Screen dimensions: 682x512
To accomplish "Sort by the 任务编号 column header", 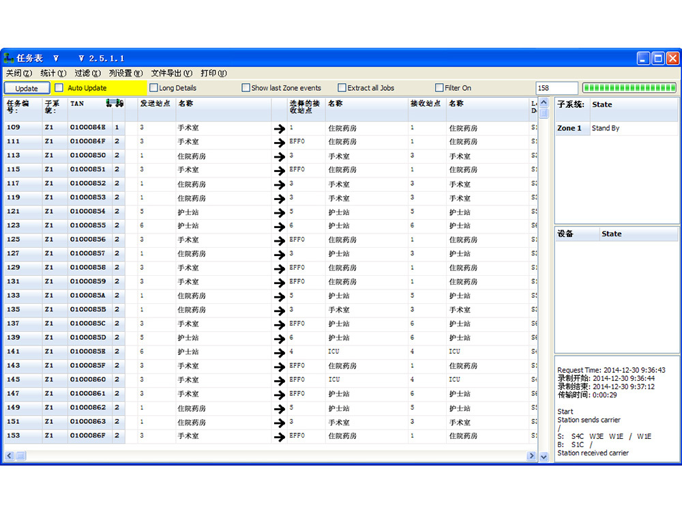I will [x=23, y=109].
